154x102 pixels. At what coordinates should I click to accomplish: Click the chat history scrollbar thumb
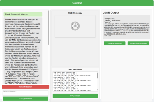(49, 28)
